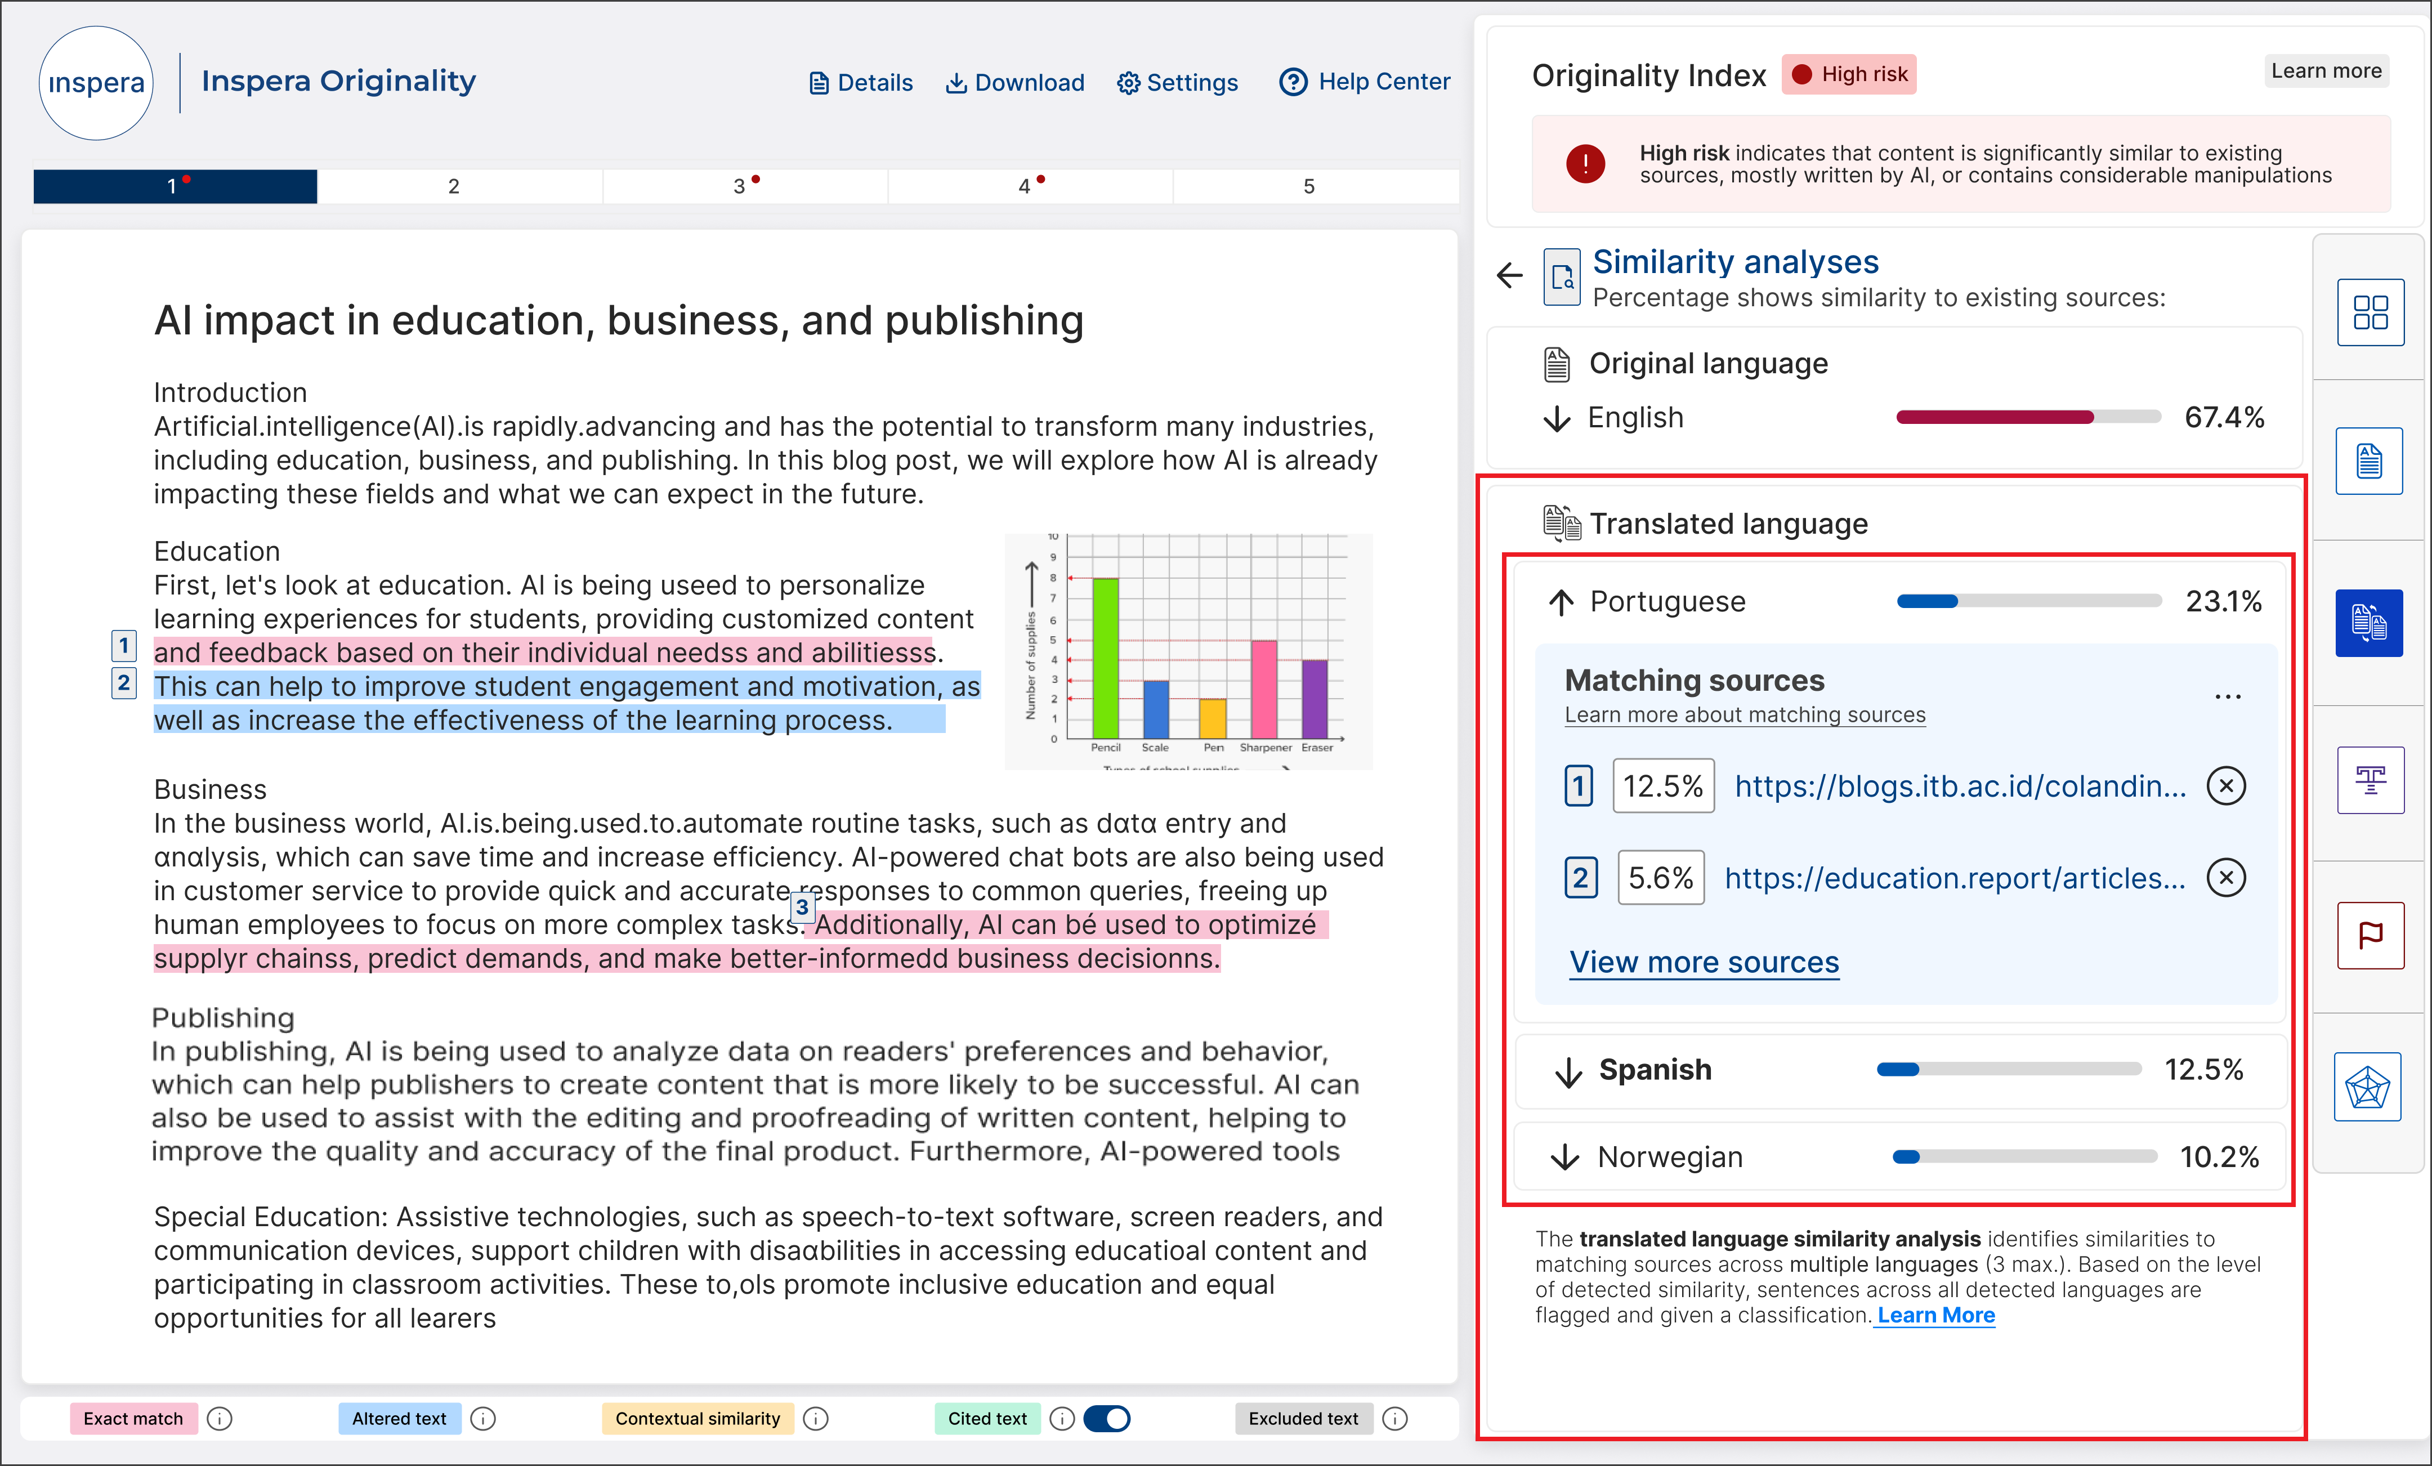The image size is (2432, 1466).
Task: Click the Exact match legend label
Action: (133, 1419)
